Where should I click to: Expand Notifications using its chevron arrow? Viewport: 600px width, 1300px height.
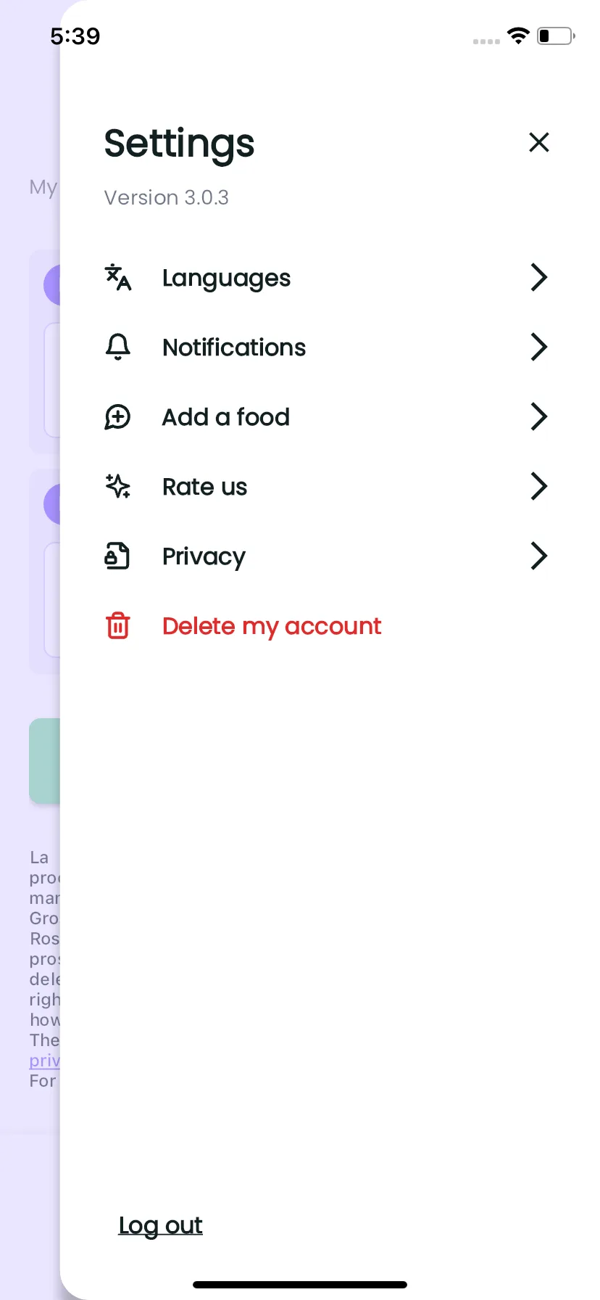pyautogui.click(x=538, y=347)
